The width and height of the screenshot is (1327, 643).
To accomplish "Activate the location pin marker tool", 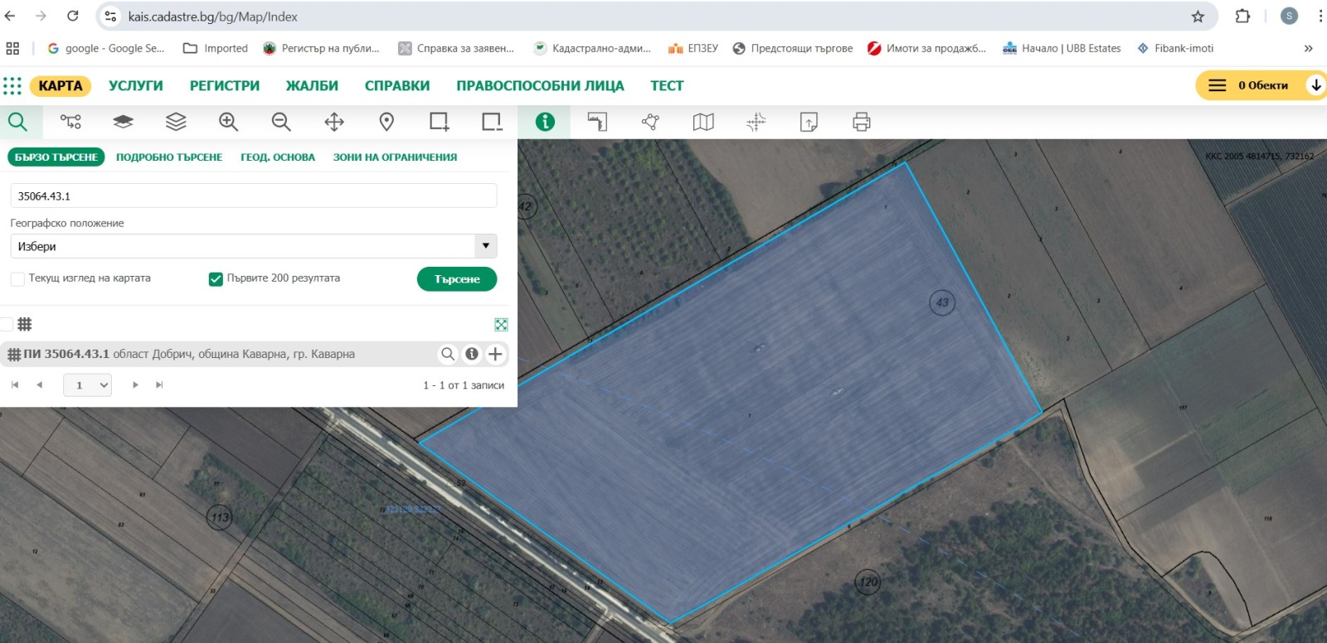I will 386,123.
